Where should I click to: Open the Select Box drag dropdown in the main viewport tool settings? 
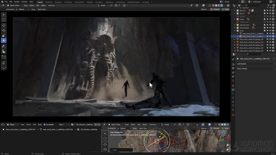point(42,9)
